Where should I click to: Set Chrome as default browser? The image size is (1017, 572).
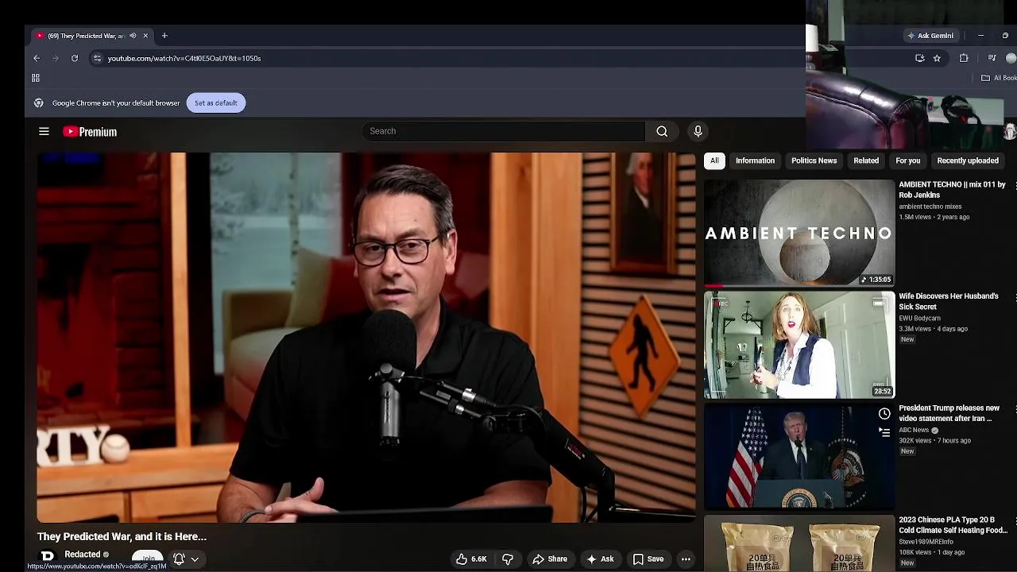pyautogui.click(x=216, y=102)
